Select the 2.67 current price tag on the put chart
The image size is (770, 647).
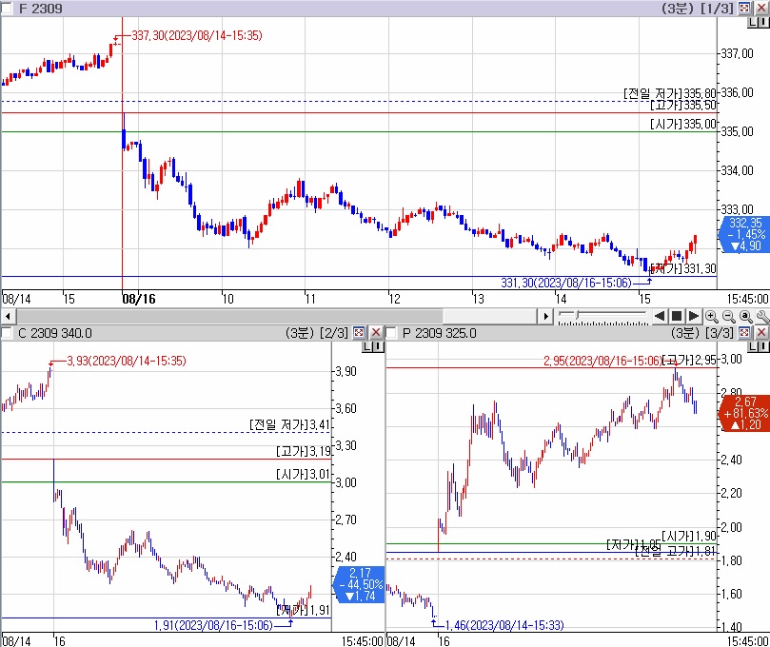(x=744, y=413)
